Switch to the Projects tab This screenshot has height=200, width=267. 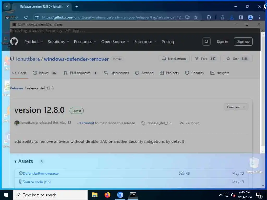click(x=169, y=73)
